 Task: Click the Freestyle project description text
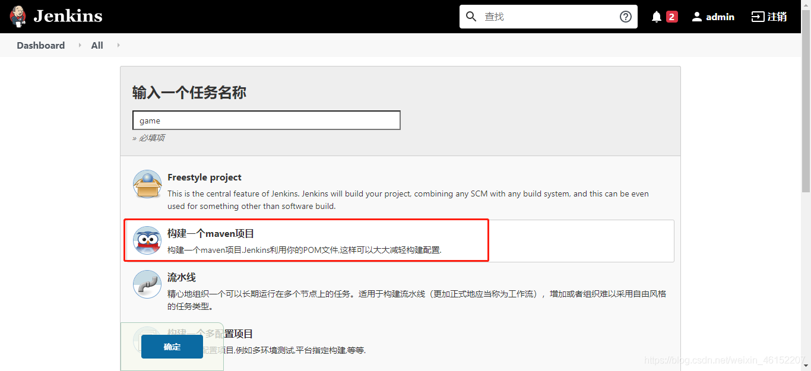[x=408, y=200]
